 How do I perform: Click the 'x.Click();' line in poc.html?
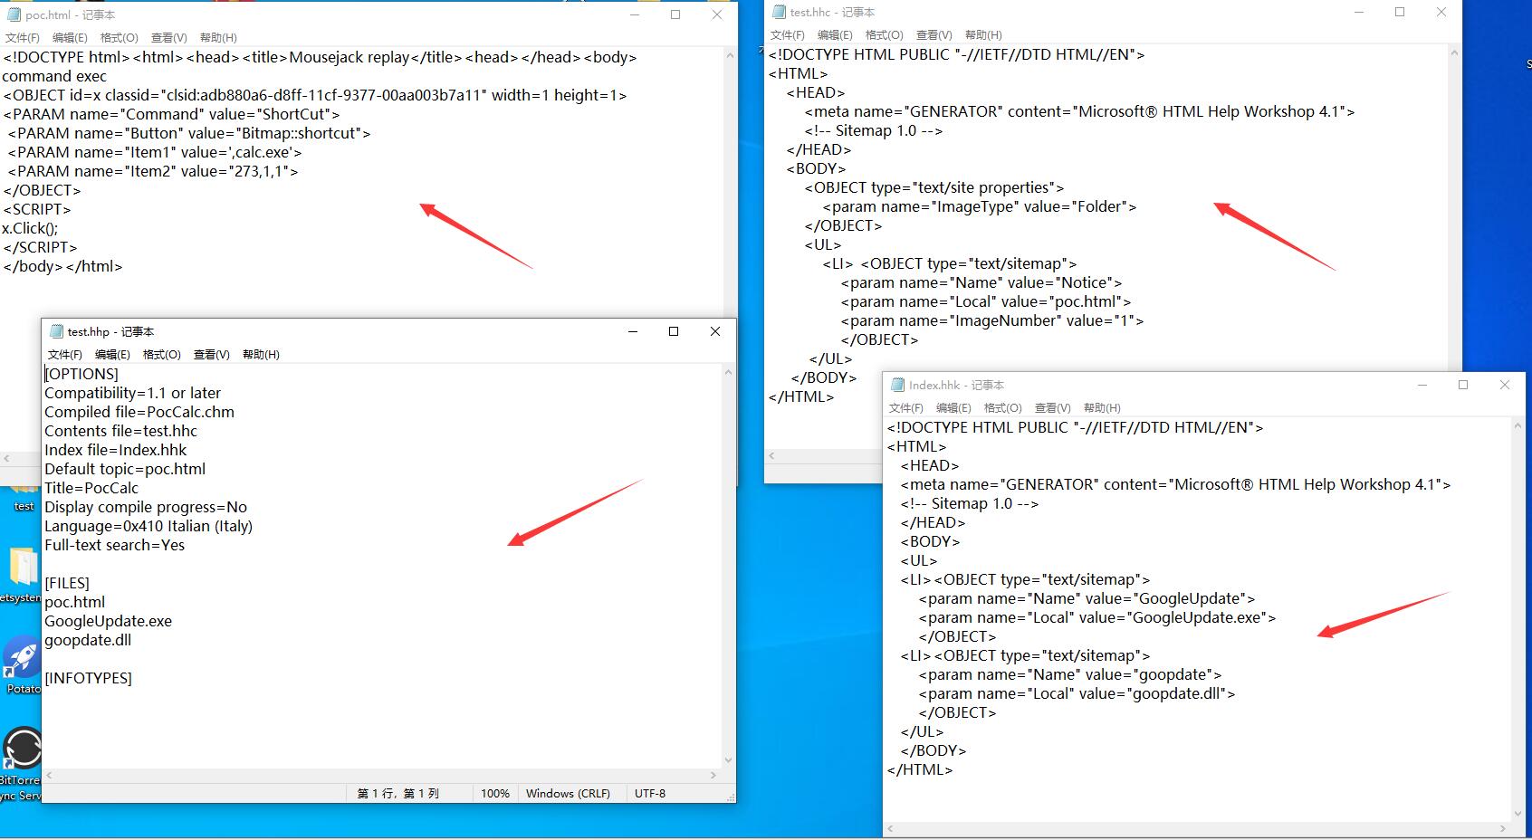coord(30,228)
